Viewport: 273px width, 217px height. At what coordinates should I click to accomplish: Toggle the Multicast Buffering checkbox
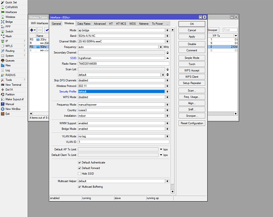pos(79,187)
